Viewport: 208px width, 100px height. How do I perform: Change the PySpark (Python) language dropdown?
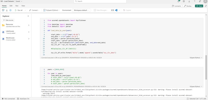click(x=51, y=10)
